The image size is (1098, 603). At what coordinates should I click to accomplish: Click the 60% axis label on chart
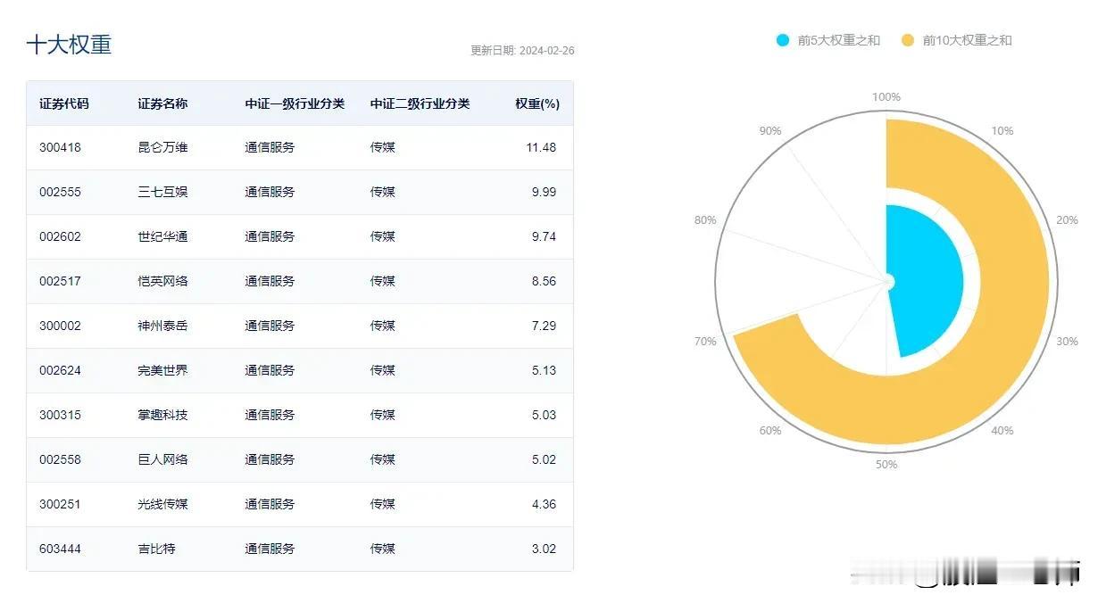pyautogui.click(x=770, y=431)
